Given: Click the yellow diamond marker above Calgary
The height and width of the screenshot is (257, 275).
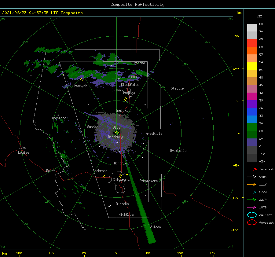Looking at the screenshot, I should coord(121,176).
